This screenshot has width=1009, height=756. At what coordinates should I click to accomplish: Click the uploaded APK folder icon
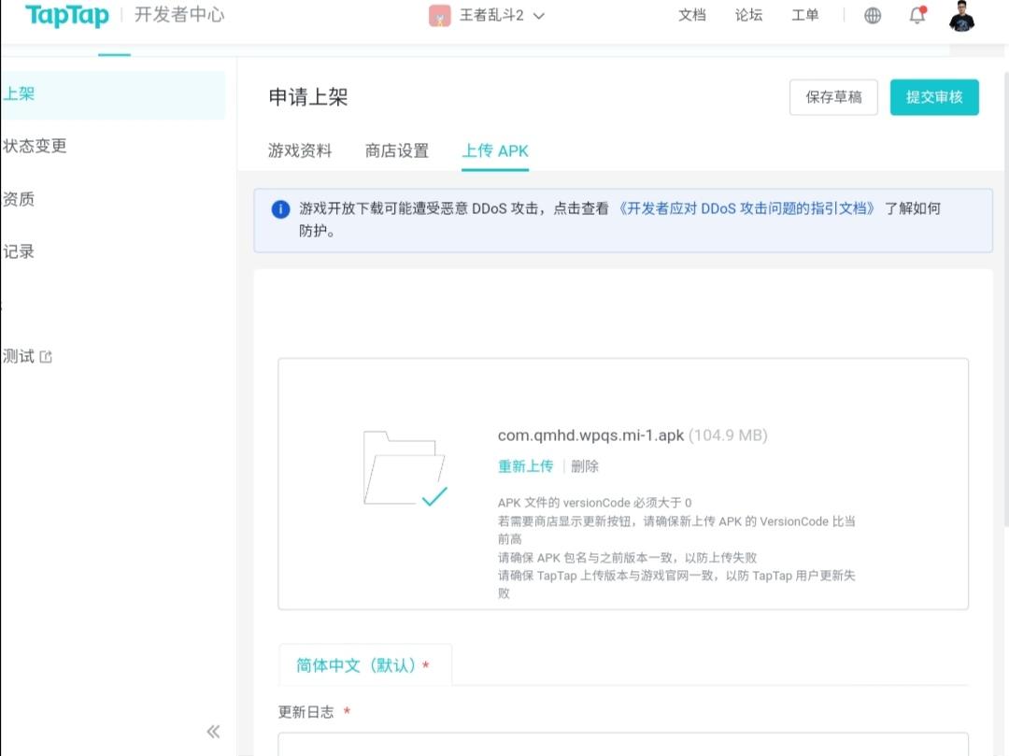pos(405,468)
